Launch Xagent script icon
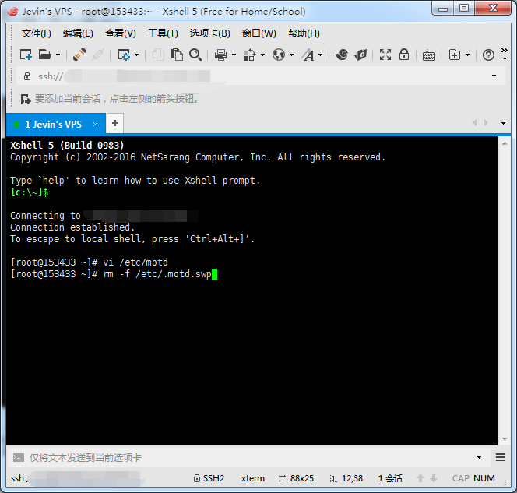The height and width of the screenshot is (493, 517). pos(360,55)
